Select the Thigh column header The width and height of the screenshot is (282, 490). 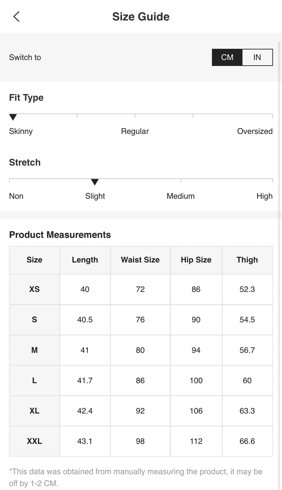[x=247, y=260]
